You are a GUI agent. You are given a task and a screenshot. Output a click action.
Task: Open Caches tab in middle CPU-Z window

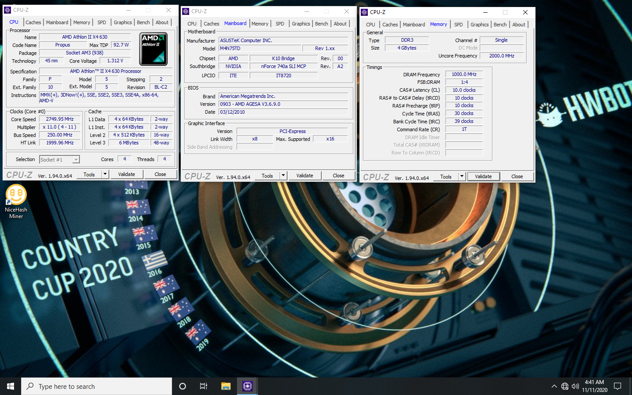pos(212,24)
